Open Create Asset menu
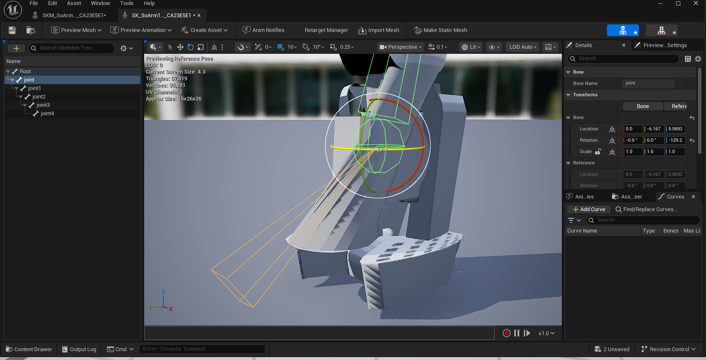The image size is (706, 360). pos(204,30)
